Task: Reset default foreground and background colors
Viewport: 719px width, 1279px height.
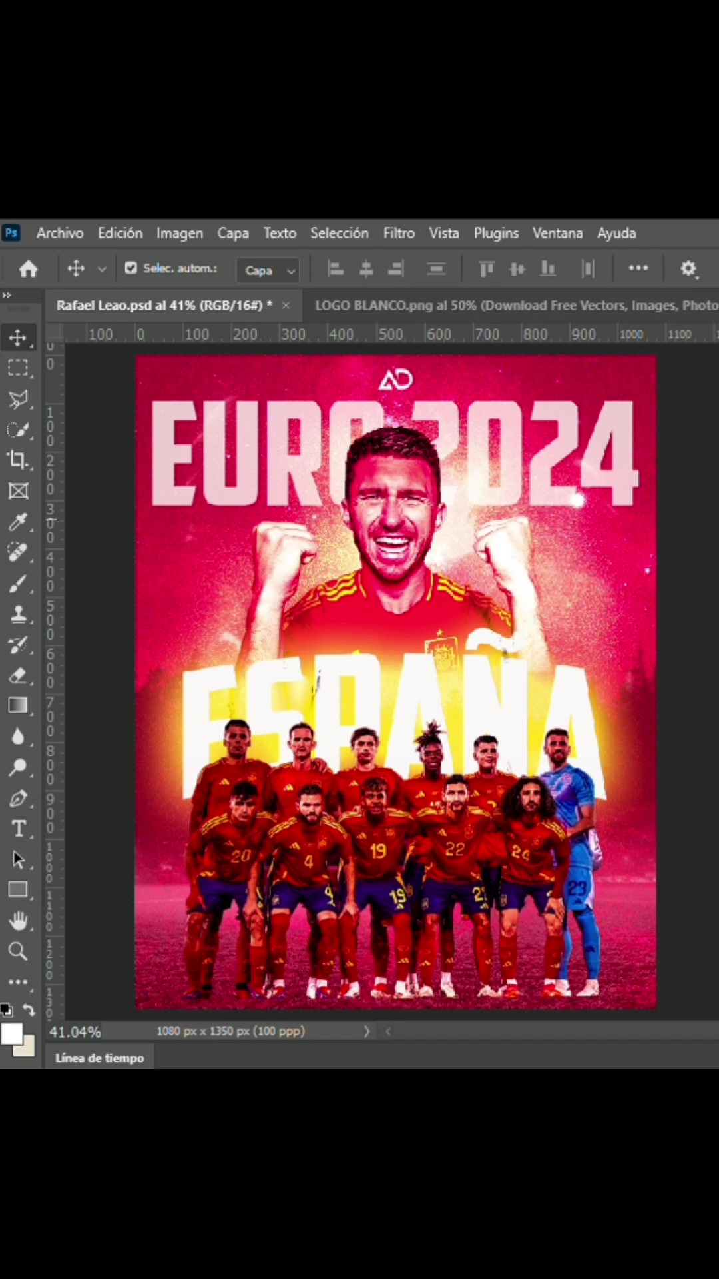Action: click(x=6, y=1010)
